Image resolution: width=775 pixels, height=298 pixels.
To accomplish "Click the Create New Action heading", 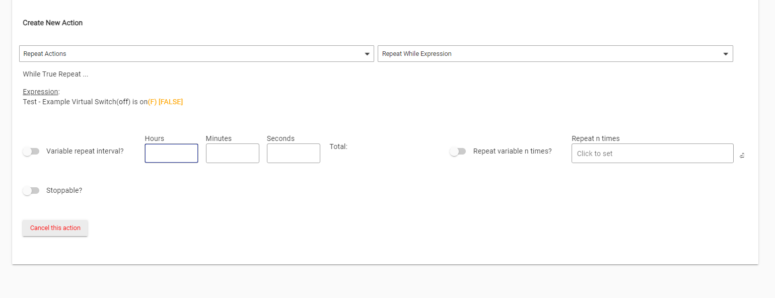I will 52,23.
